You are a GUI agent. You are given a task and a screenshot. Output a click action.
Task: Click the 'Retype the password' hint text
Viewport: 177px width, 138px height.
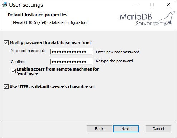coord(114,61)
